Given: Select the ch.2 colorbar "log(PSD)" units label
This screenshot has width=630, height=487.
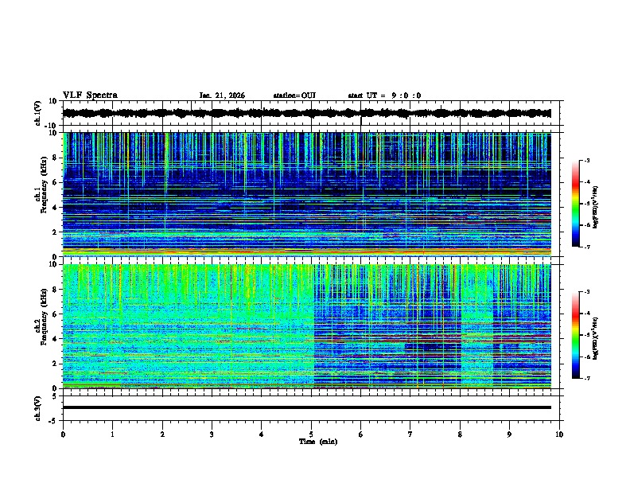Looking at the screenshot, I should [x=596, y=338].
